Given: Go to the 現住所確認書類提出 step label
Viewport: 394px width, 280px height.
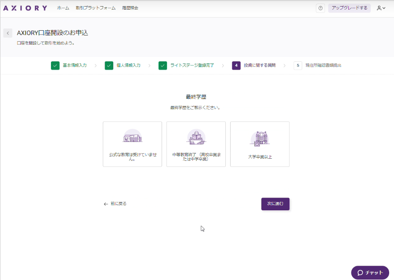Looking at the screenshot, I should pos(323,66).
